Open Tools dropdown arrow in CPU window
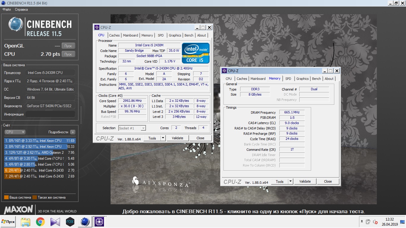This screenshot has width=406, height=228. tap(163, 138)
